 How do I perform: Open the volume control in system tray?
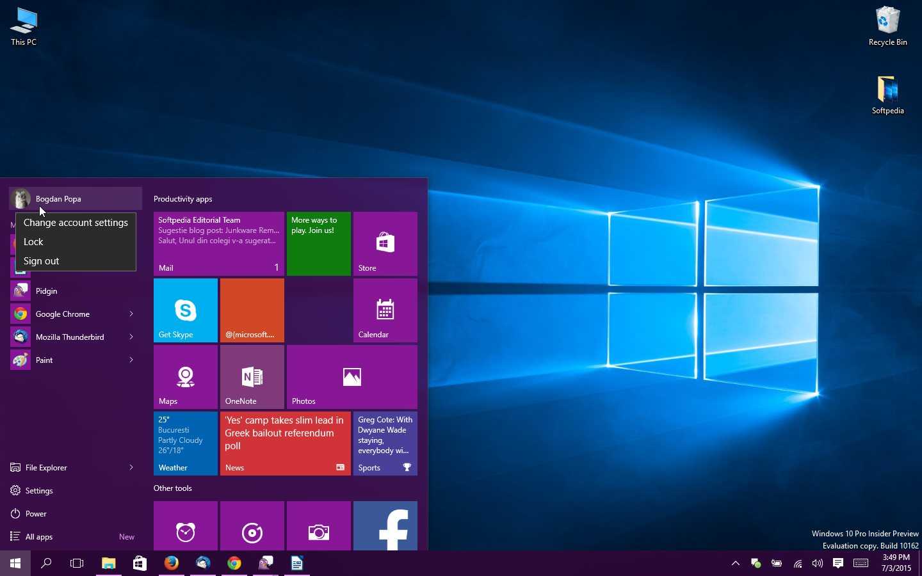[816, 564]
